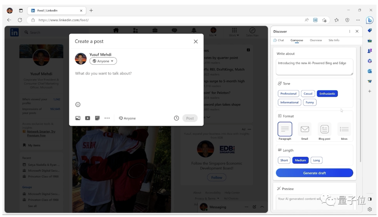This screenshot has height=217, width=378.
Task: Add a new sidebar app with plus
Action: (370, 91)
